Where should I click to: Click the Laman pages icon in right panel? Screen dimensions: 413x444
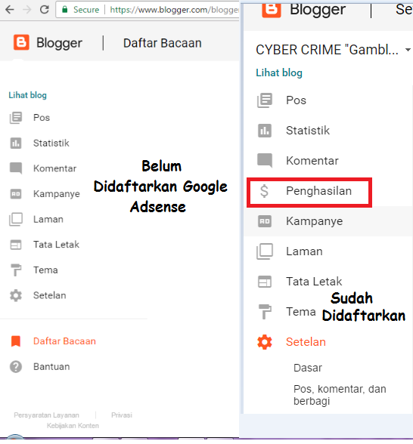pyautogui.click(x=265, y=251)
